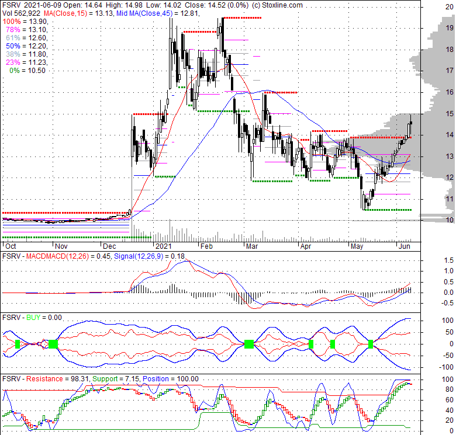Select the '50% = 12.20' Fibonacci level
Screen dimensions: 456x435
point(27,46)
